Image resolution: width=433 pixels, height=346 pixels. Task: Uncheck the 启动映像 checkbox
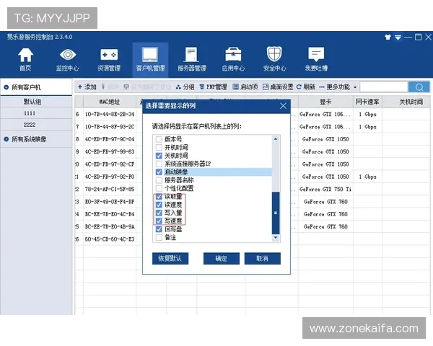[159, 172]
